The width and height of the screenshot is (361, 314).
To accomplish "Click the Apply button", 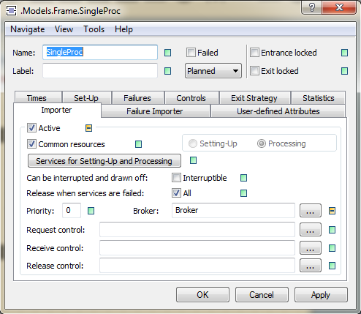I will click(x=321, y=295).
